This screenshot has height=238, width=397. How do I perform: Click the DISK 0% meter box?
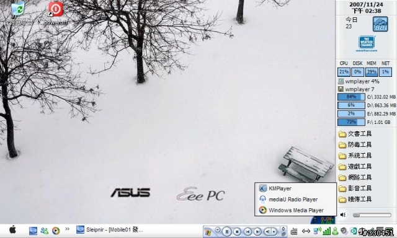pyautogui.click(x=357, y=72)
